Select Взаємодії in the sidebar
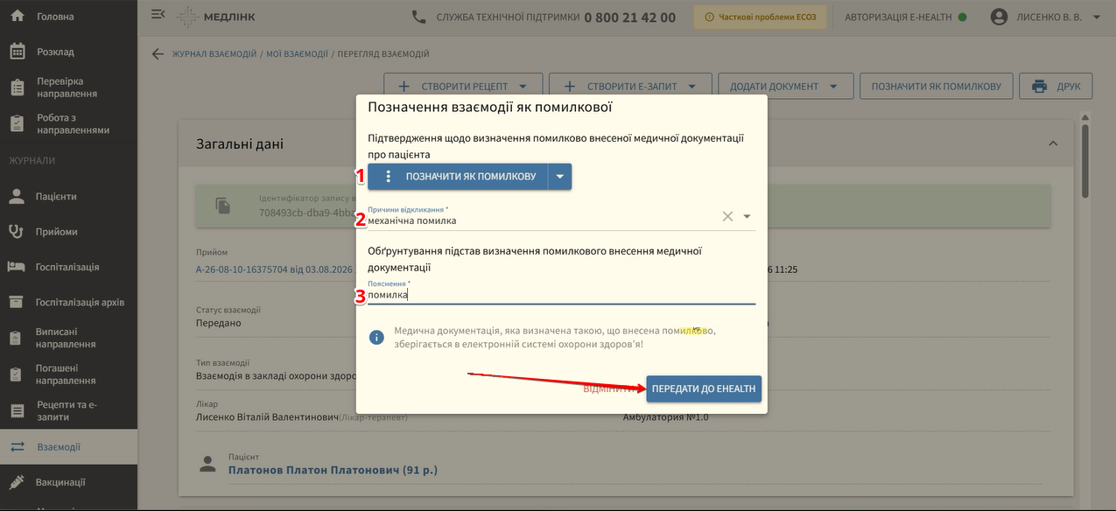Screen dimensions: 1116x511 point(68,447)
